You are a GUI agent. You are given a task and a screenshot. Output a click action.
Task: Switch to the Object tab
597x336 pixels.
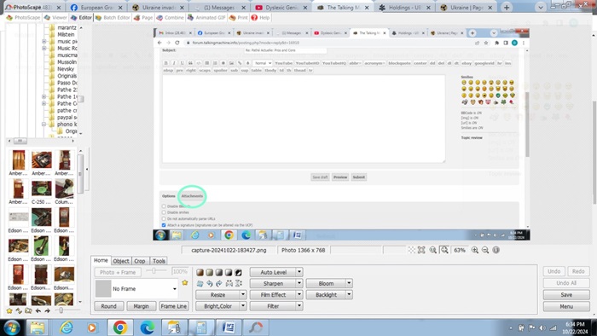tap(121, 261)
